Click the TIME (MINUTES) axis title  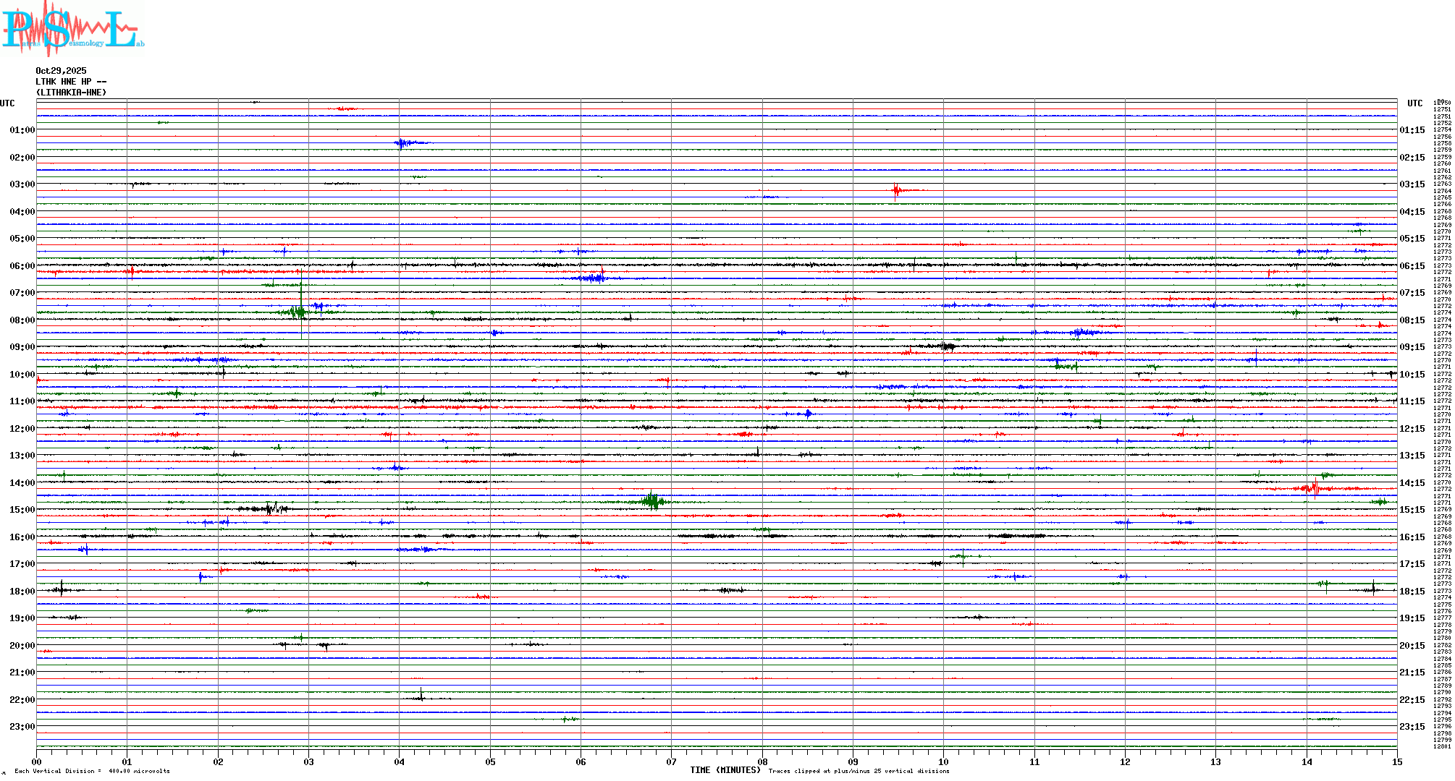[725, 770]
